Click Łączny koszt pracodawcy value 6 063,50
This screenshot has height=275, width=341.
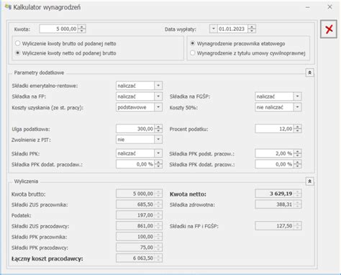pyautogui.click(x=139, y=258)
